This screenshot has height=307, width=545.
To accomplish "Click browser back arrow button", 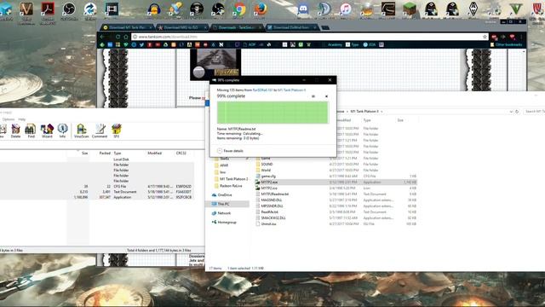I will pyautogui.click(x=102, y=37).
